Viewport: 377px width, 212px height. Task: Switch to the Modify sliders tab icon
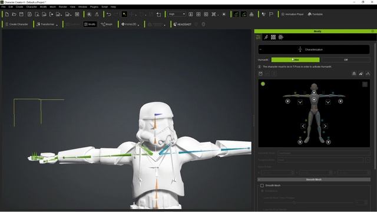coord(258,37)
